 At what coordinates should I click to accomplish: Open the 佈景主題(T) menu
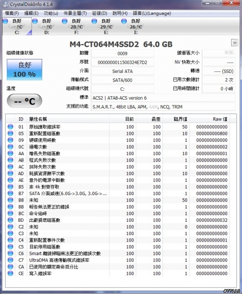point(75,13)
